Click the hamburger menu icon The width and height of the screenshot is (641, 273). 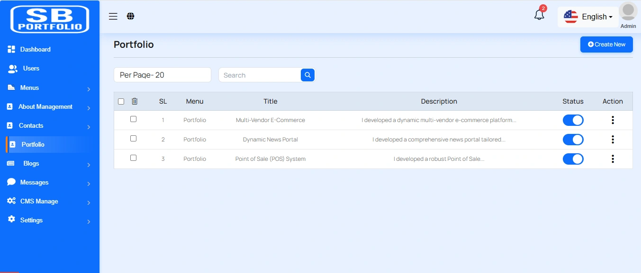click(113, 17)
